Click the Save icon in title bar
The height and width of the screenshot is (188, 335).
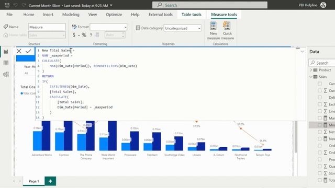[x=7, y=5]
